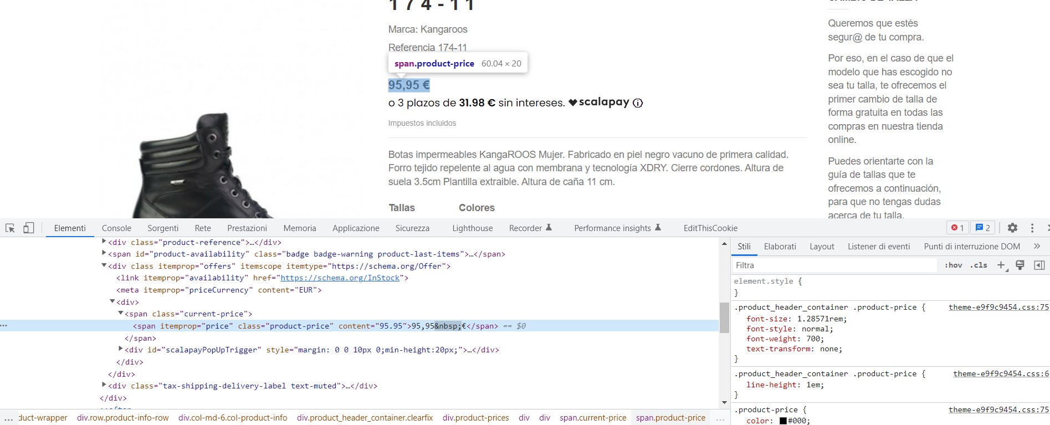
Task: Expand the tax-shipping-delivery-label div node
Action: pyautogui.click(x=104, y=385)
